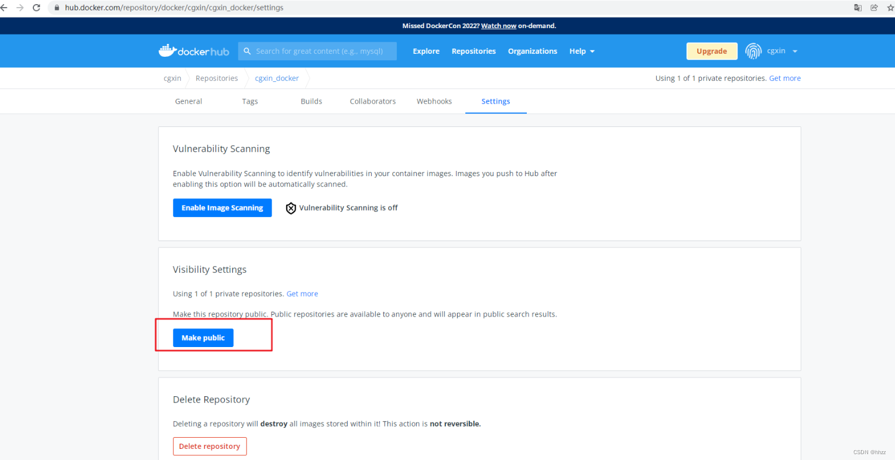895x460 pixels.
Task: Click the address bar lock icon
Action: point(57,8)
